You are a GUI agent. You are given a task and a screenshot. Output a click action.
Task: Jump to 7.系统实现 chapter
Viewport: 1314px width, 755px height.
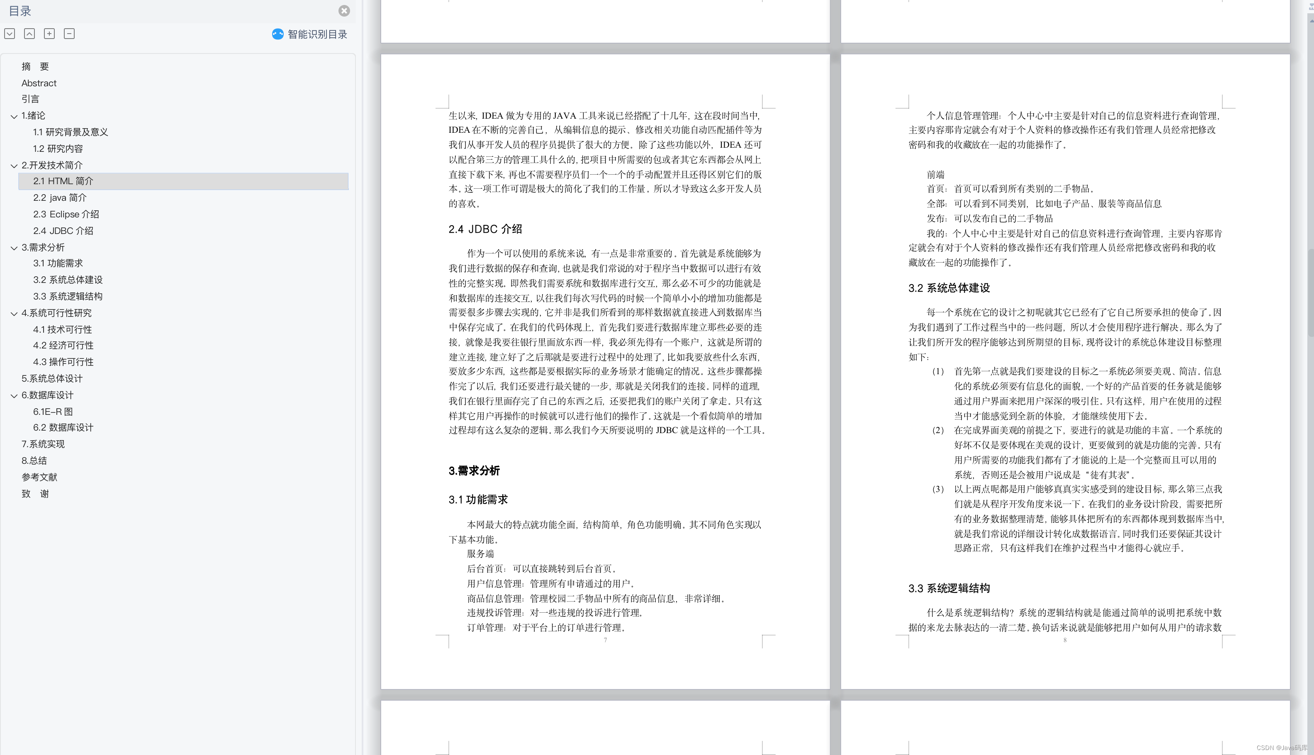point(43,444)
